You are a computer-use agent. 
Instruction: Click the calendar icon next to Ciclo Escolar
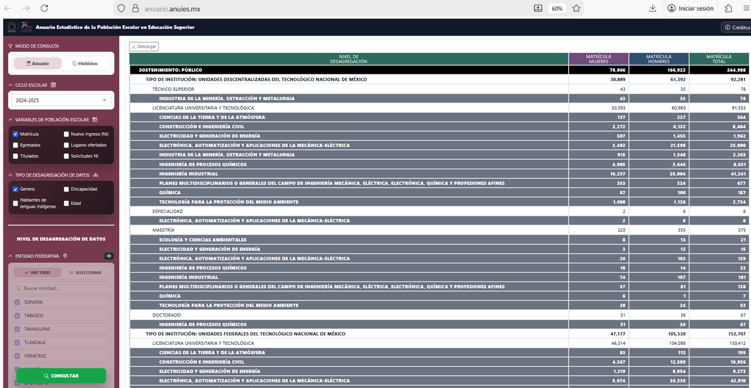pyautogui.click(x=53, y=85)
